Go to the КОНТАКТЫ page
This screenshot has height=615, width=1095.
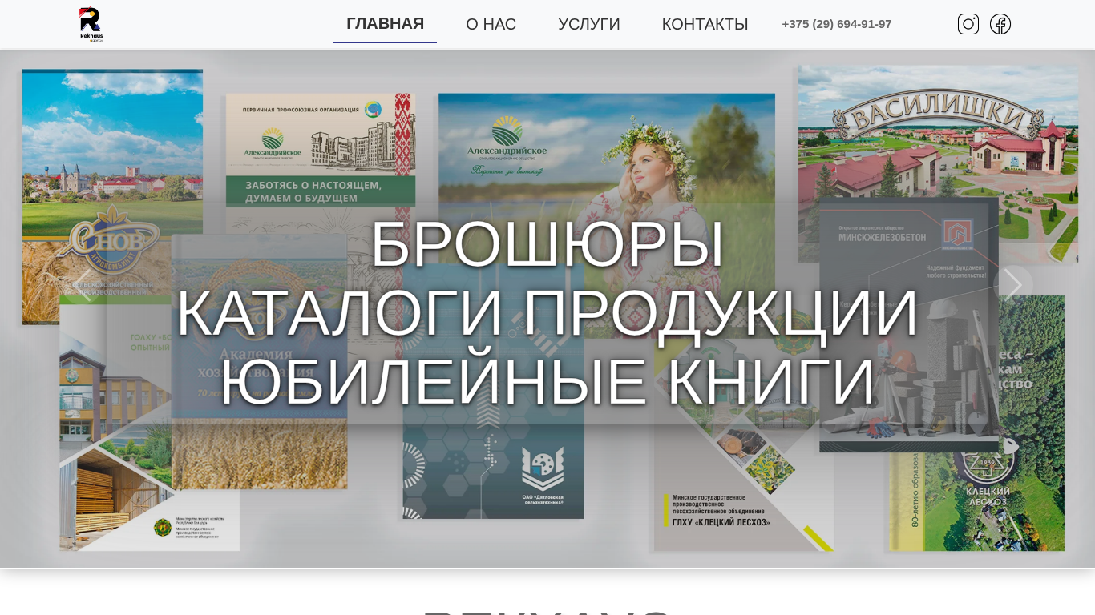coord(705,25)
